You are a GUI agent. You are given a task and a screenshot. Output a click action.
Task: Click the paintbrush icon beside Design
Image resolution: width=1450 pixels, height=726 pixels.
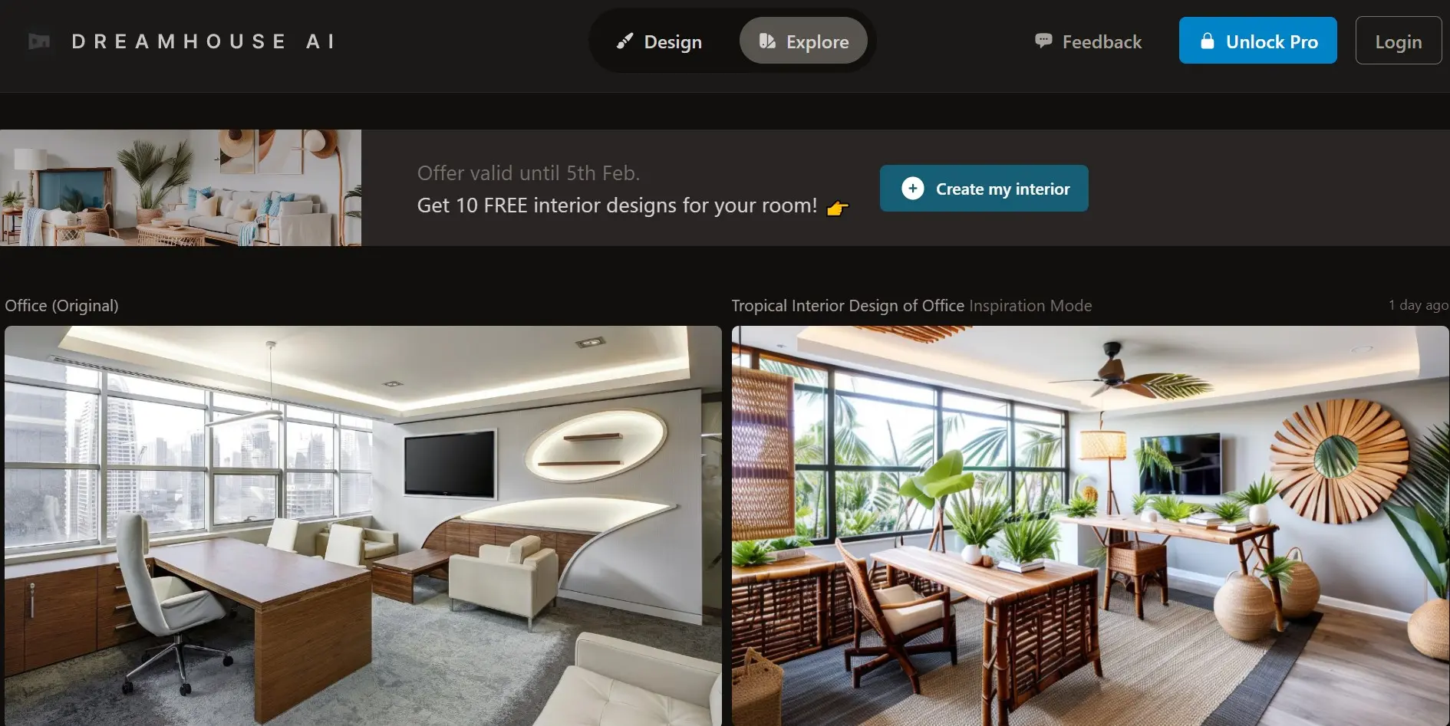coord(624,41)
